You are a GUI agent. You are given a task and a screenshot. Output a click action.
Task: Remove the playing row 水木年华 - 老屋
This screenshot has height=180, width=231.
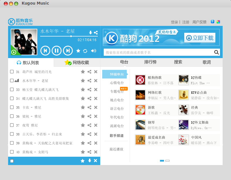pyautogui.click(x=96, y=81)
